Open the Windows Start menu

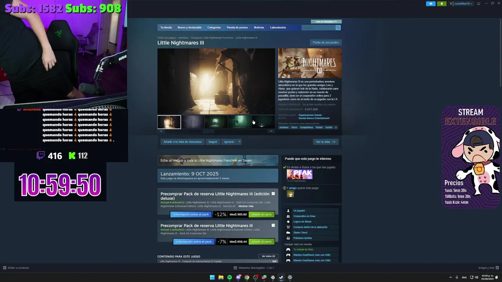tap(212, 277)
